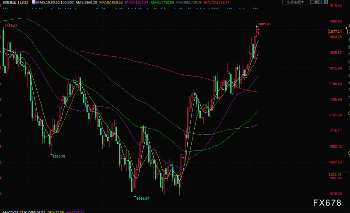Click the MA indicator settings icon

pos(34,2)
